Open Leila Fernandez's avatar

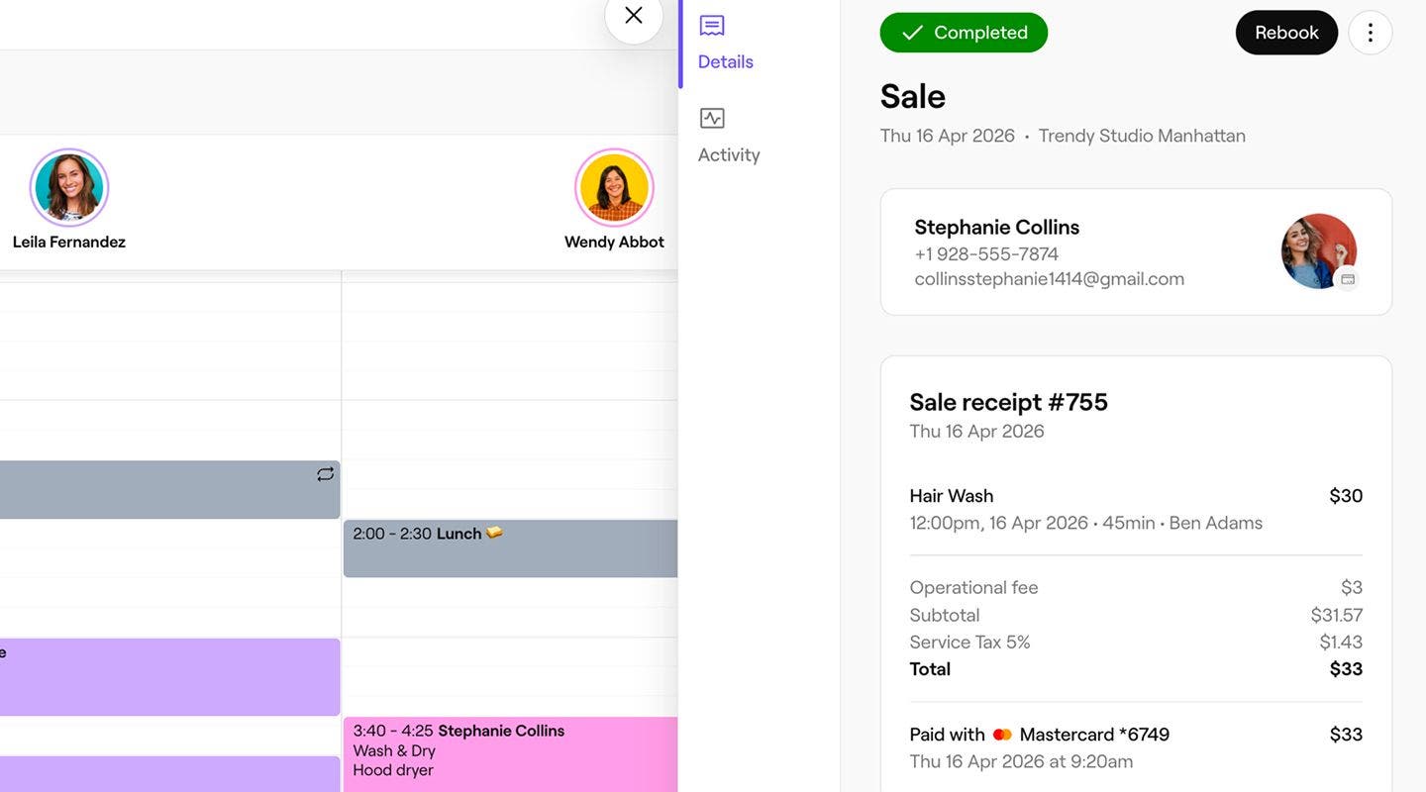coord(69,188)
